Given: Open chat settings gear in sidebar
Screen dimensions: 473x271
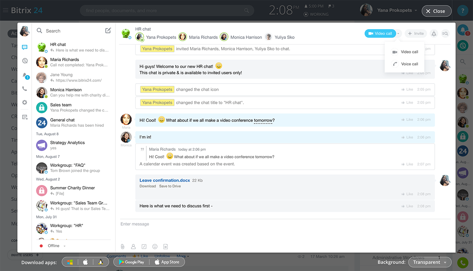Looking at the screenshot, I should [25, 102].
